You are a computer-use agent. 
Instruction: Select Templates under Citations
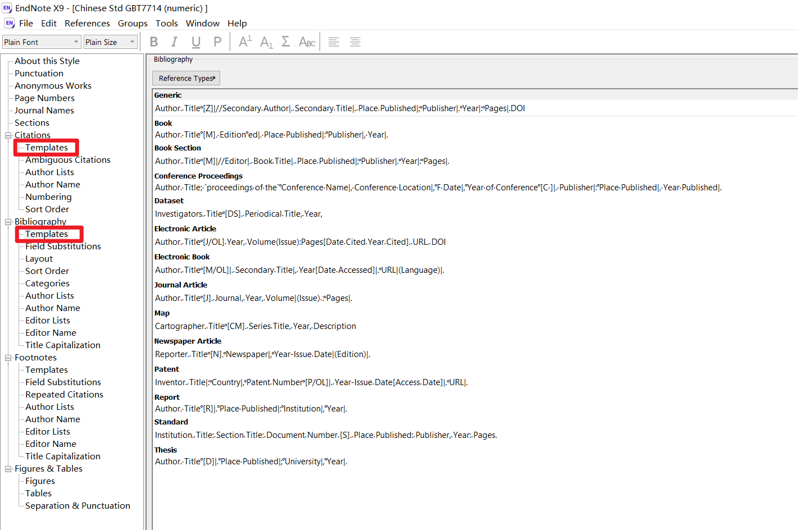[x=47, y=147]
